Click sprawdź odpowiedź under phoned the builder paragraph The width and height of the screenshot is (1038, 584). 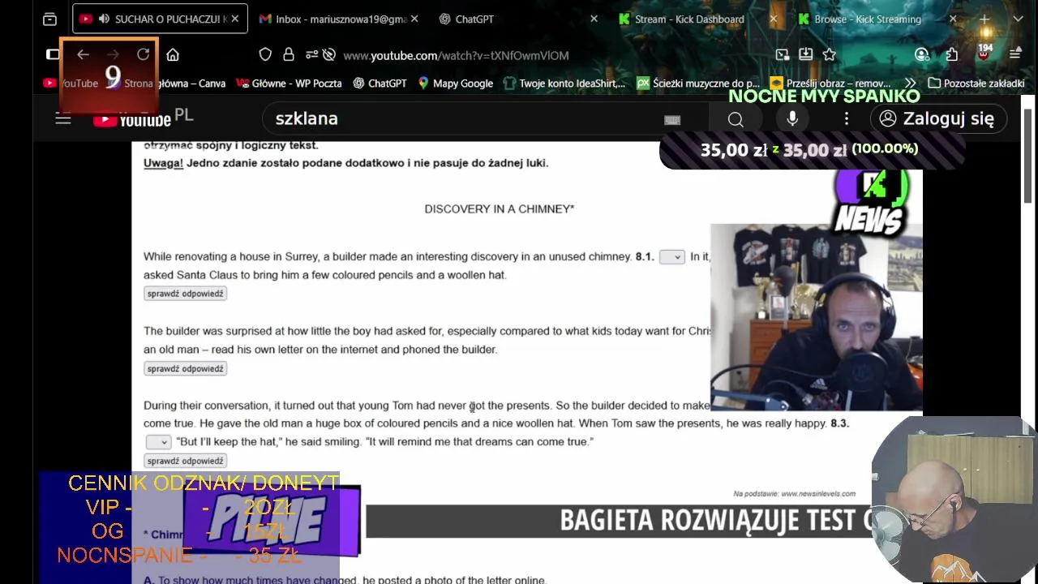pyautogui.click(x=185, y=368)
